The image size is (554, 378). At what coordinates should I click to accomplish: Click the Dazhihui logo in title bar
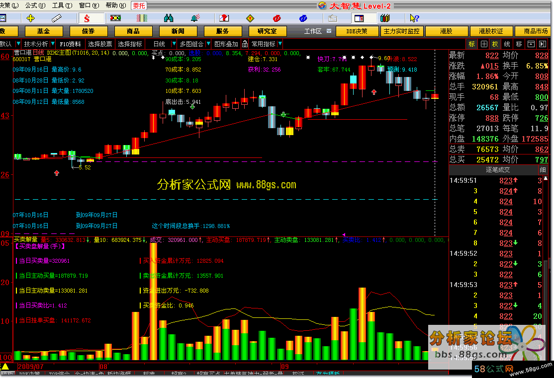(x=322, y=5)
